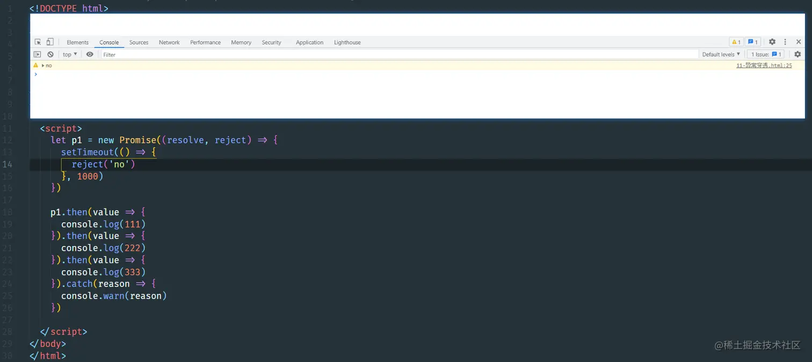Focus the console Filter input field

click(399, 54)
